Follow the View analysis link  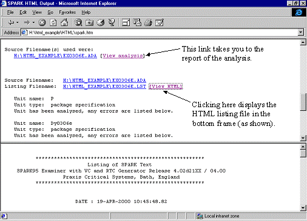point(123,56)
